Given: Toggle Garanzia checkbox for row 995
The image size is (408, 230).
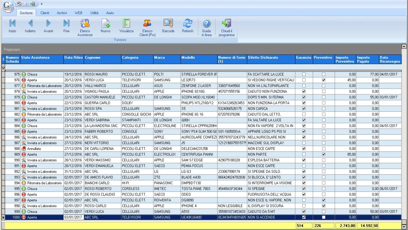Looking at the screenshot, I should click(x=304, y=189).
